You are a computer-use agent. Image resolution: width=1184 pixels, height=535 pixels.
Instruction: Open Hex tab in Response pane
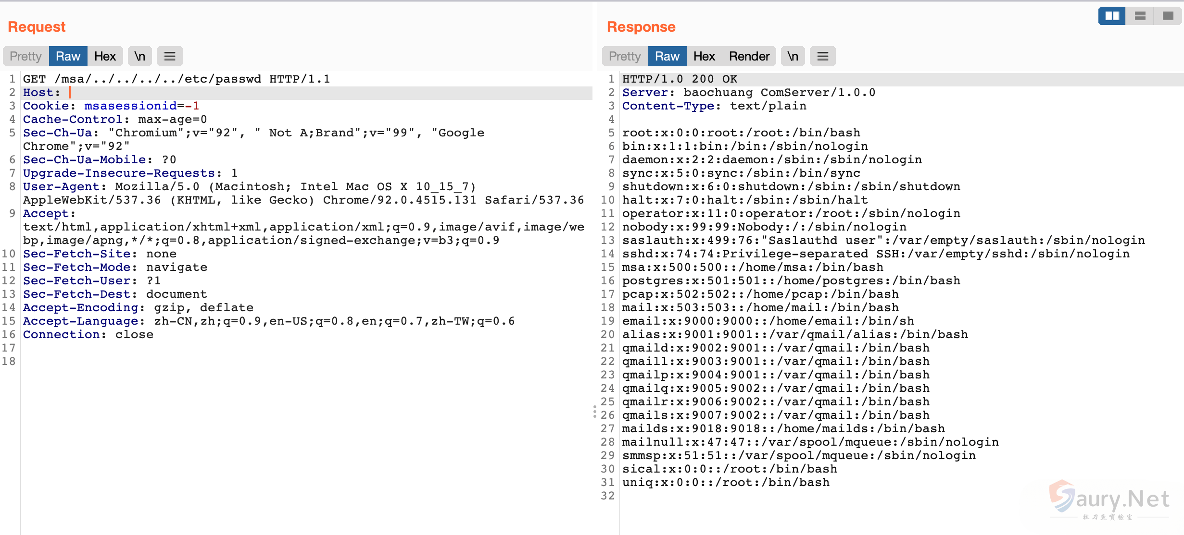point(704,56)
